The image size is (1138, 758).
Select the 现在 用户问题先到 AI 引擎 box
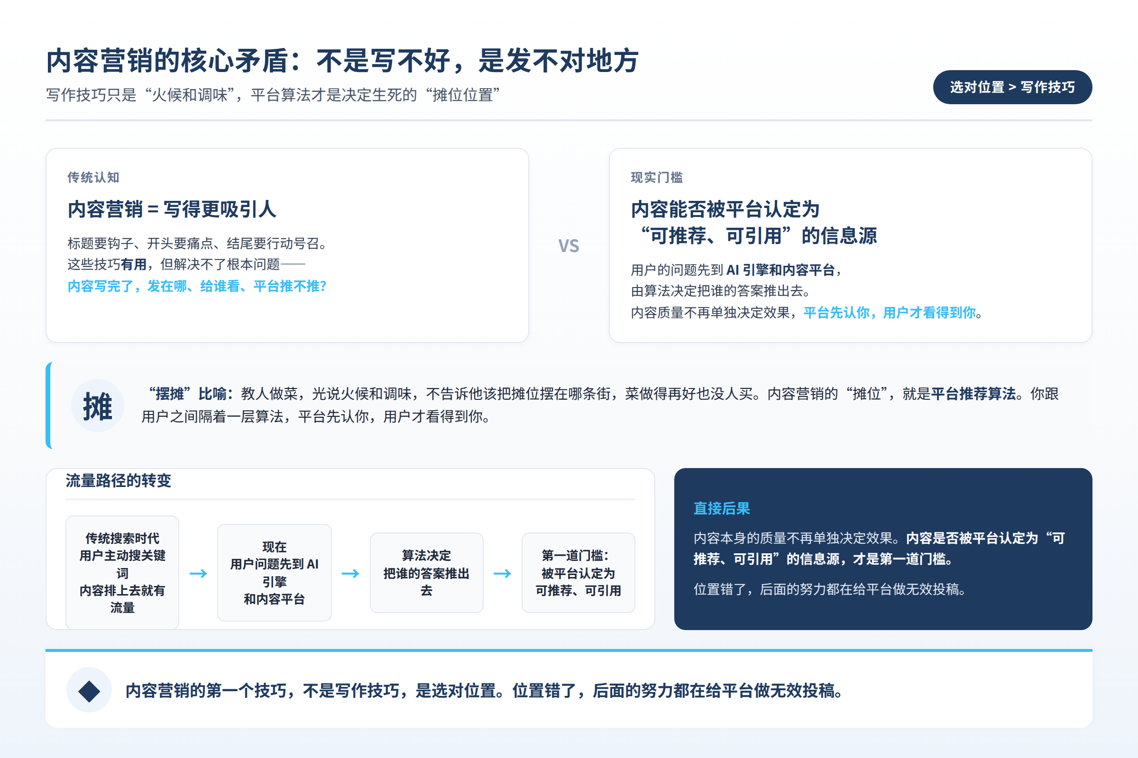pos(275,573)
